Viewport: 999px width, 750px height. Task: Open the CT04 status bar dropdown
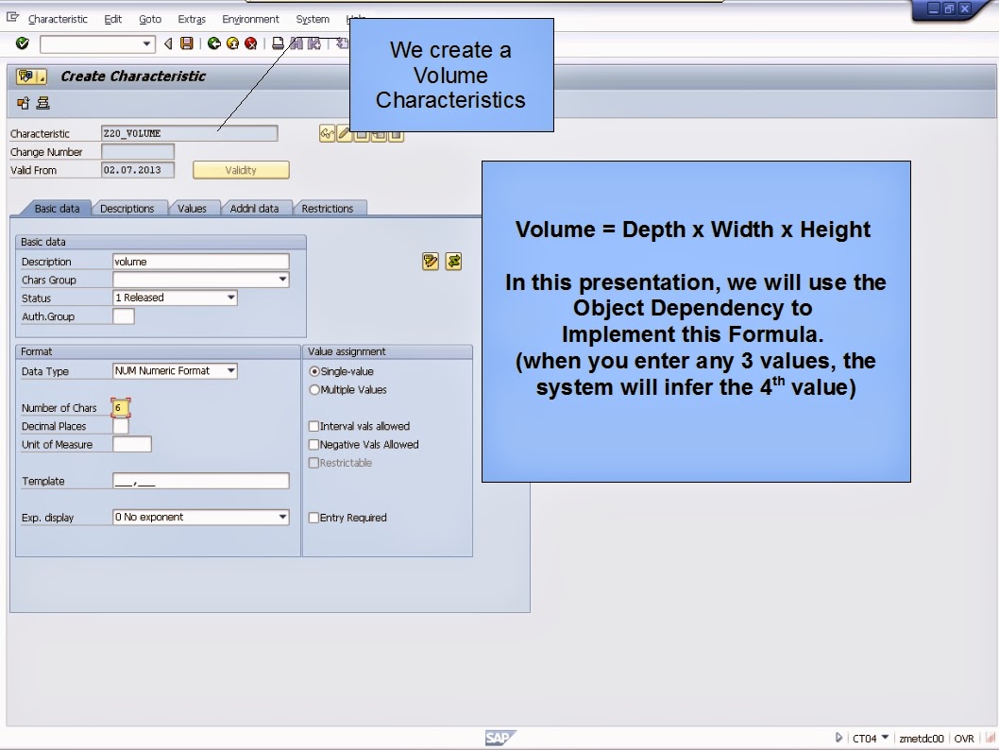point(885,738)
